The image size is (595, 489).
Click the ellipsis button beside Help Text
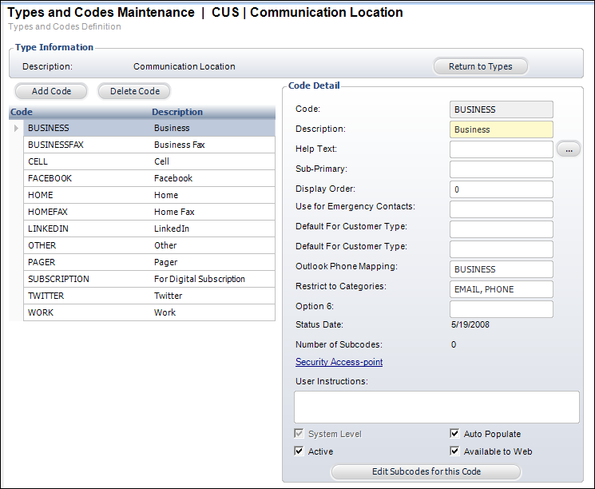[568, 149]
